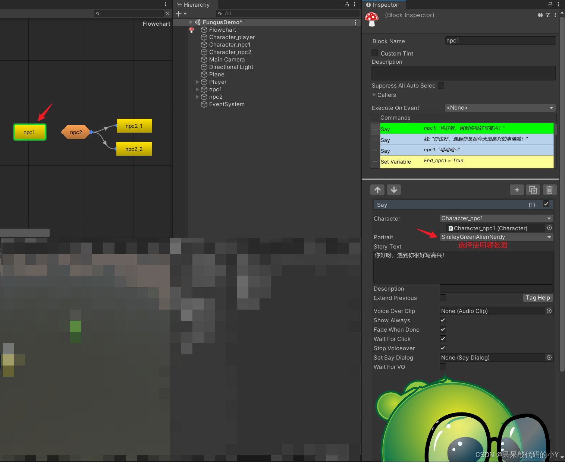
Task: Open Block Inspector component kebab menu
Action: (555, 15)
